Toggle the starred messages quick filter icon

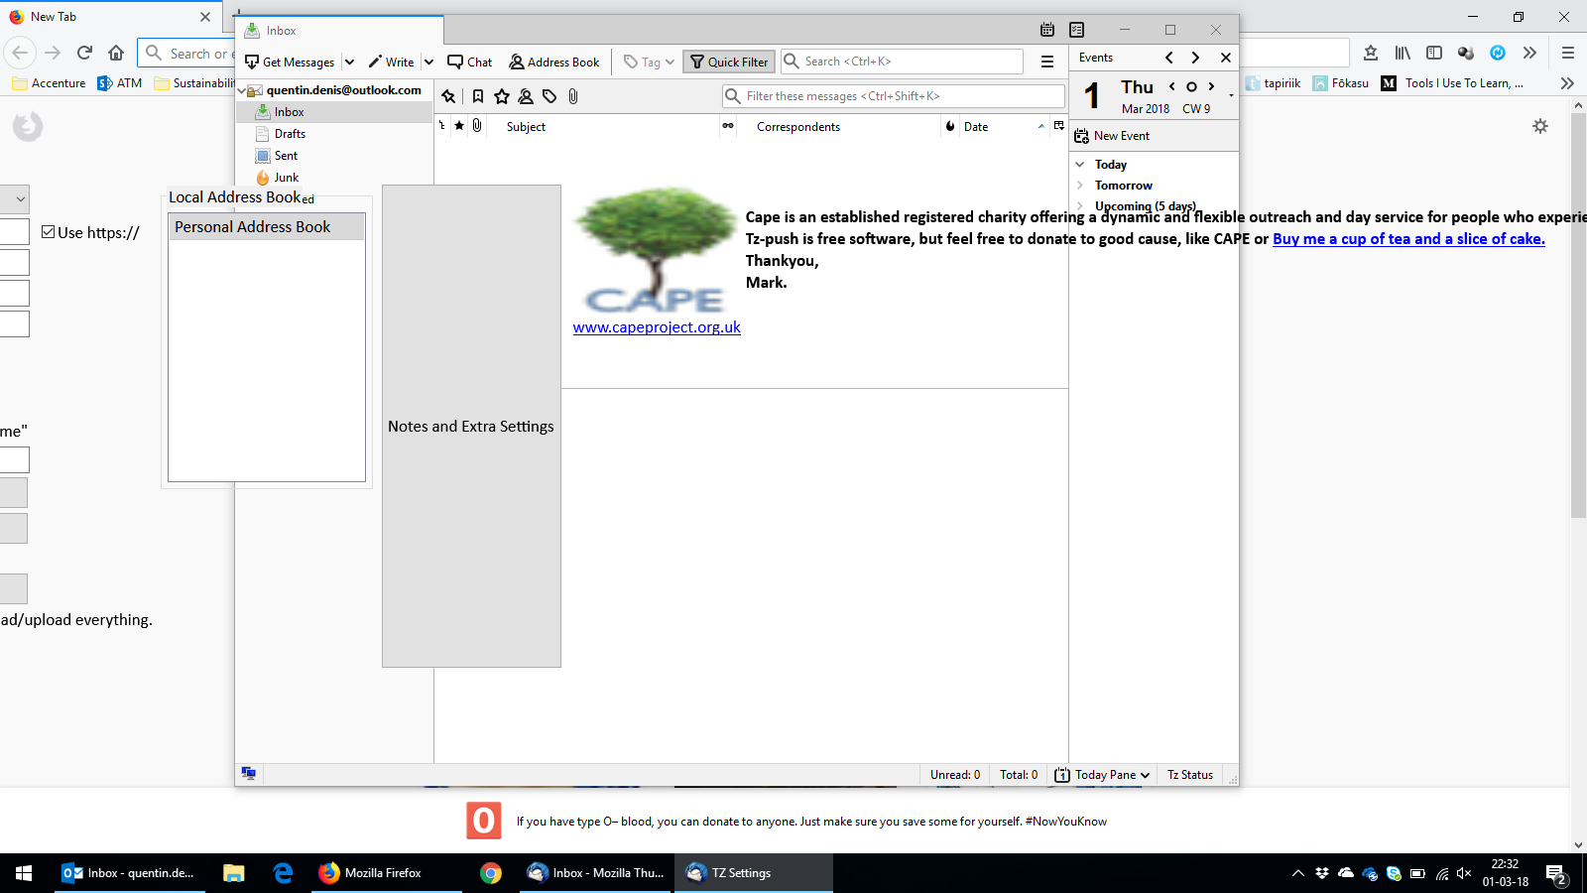click(502, 96)
